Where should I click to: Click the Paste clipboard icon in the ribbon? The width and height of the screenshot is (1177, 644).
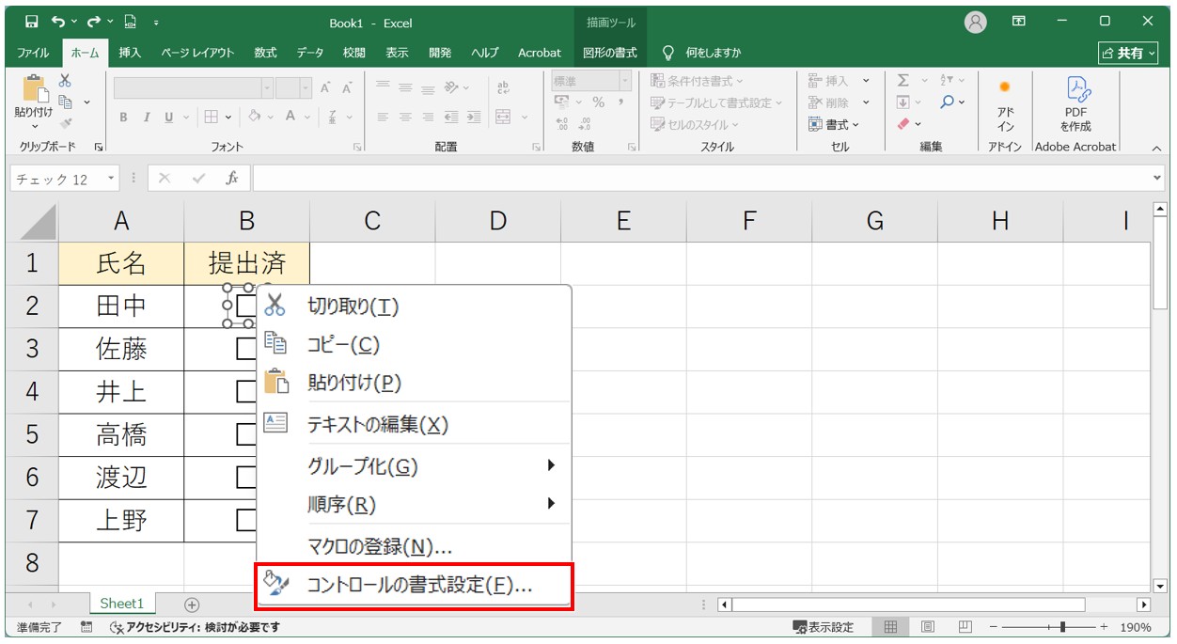pos(34,89)
